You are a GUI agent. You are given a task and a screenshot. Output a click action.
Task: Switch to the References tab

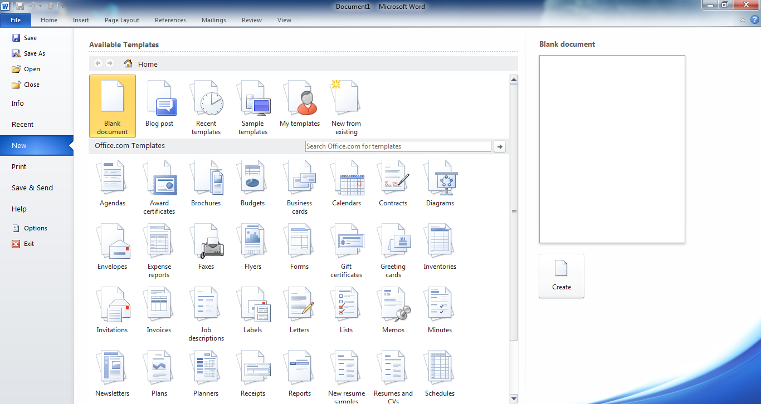click(x=170, y=20)
